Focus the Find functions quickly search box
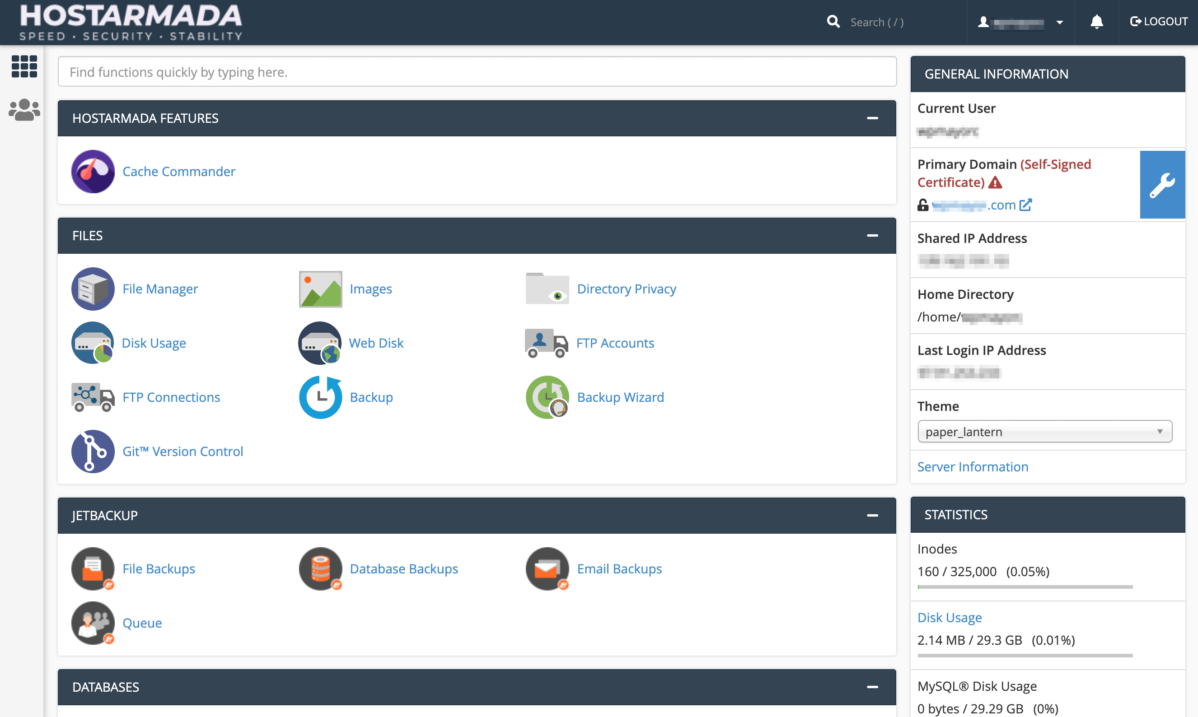The image size is (1198, 717). 477,71
